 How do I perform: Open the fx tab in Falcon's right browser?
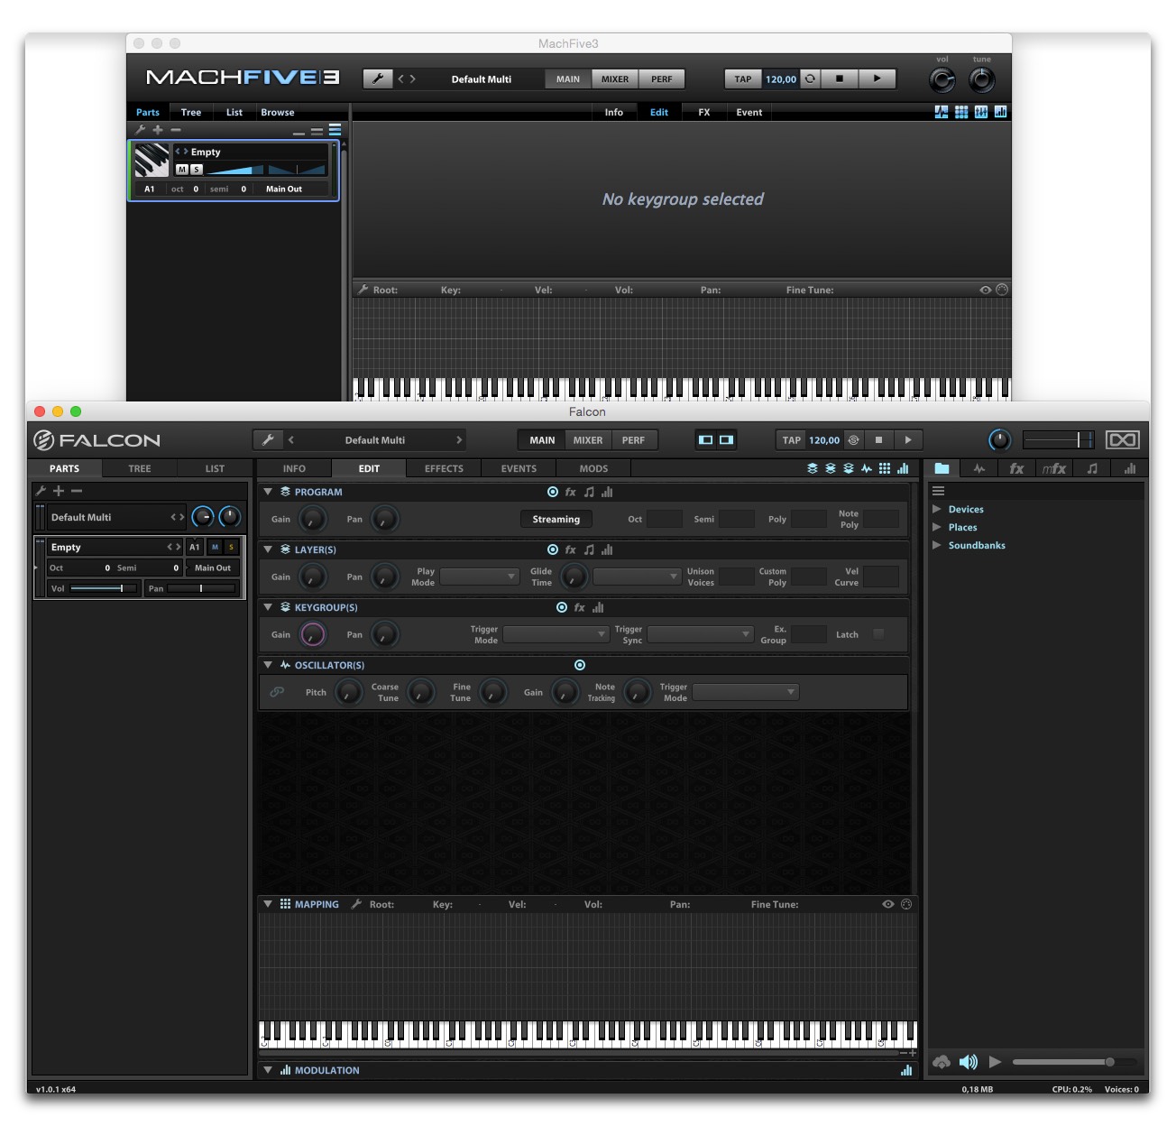click(1016, 468)
